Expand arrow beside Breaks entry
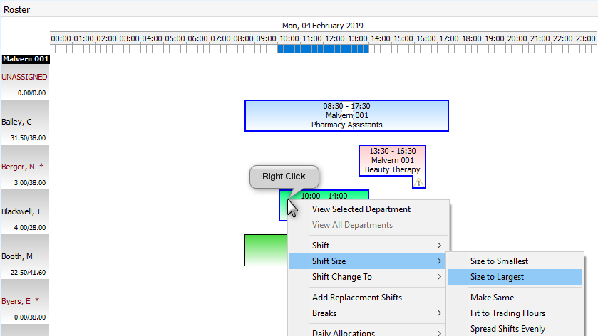Image resolution: width=598 pixels, height=336 pixels. tap(439, 313)
